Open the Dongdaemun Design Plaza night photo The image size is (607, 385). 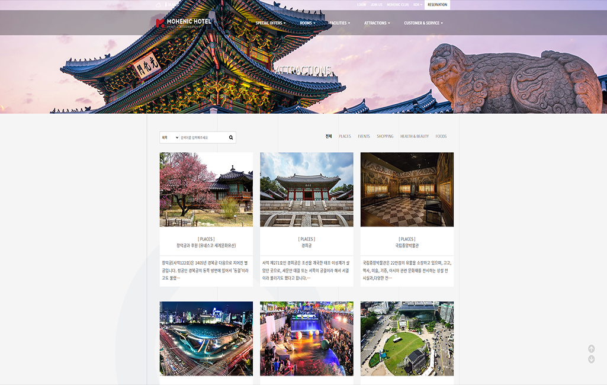(x=206, y=339)
